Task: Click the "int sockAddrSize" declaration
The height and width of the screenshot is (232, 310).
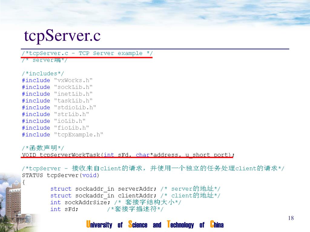Action: pos(80,202)
